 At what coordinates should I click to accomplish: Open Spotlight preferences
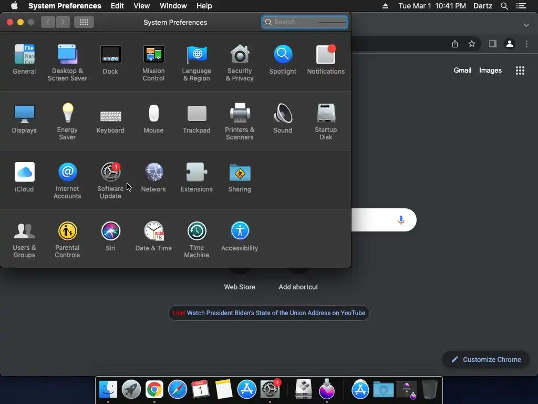[283, 59]
